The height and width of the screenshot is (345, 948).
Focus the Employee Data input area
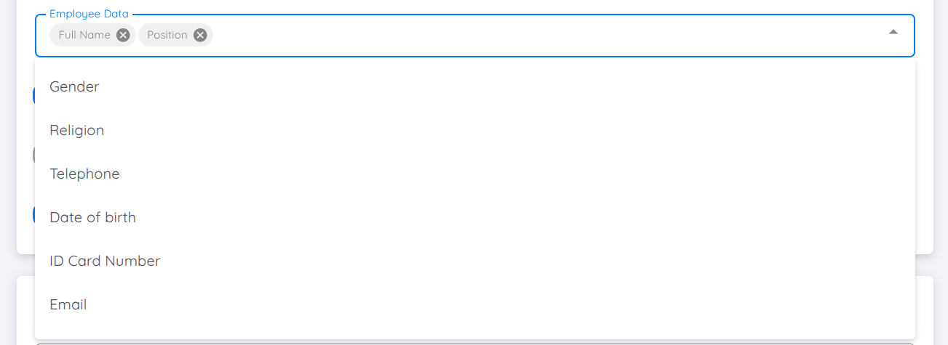(509, 35)
